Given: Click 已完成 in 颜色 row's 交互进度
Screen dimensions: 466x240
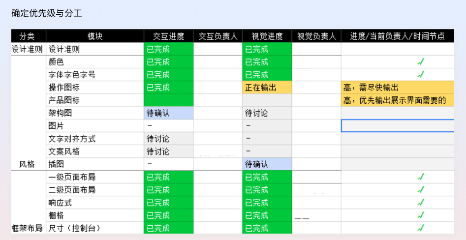Looking at the screenshot, I should coord(168,62).
